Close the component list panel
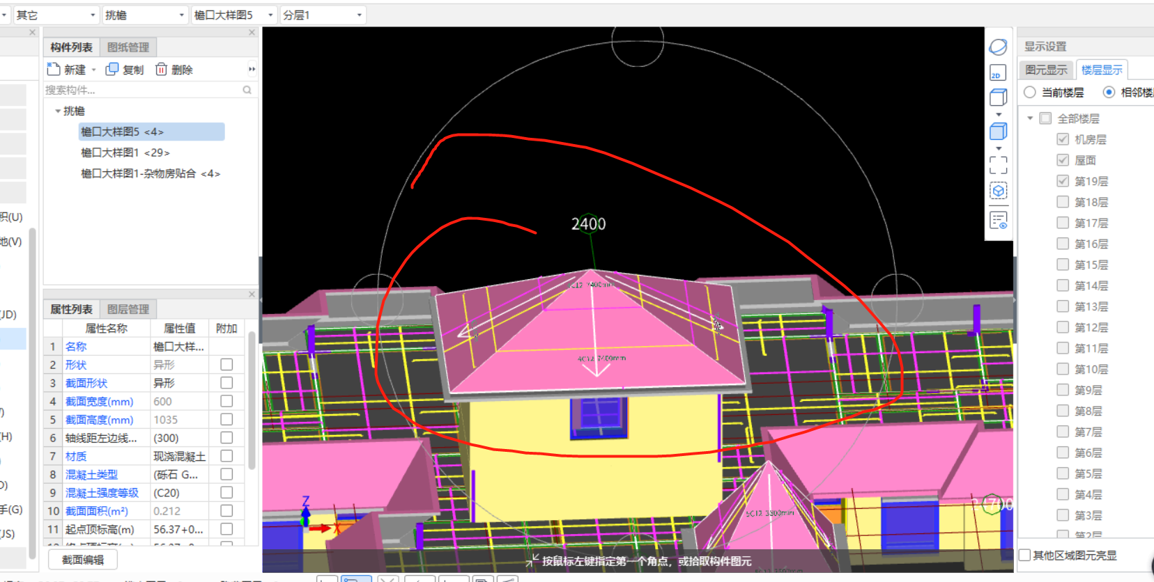Image resolution: width=1154 pixels, height=582 pixels. click(252, 33)
